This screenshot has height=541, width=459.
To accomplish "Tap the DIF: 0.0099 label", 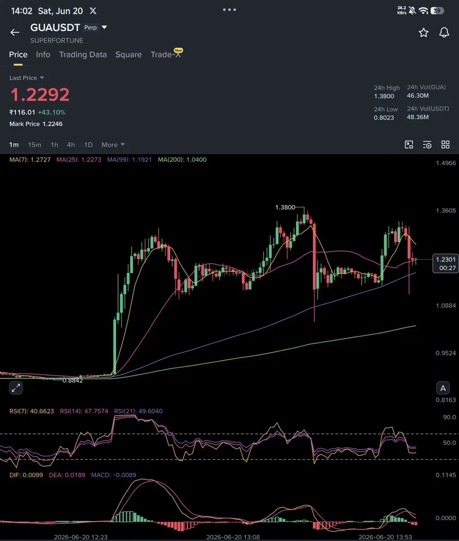I will (x=26, y=475).
